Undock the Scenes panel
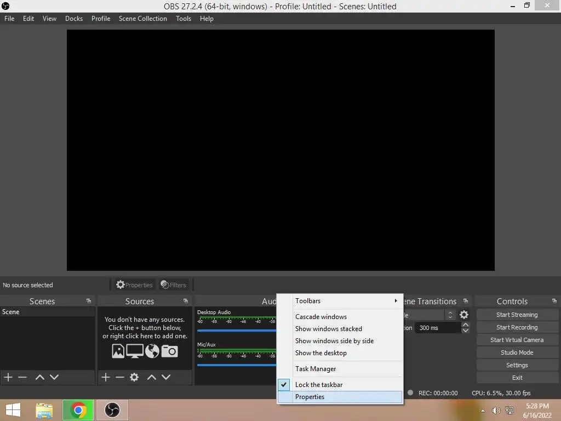The height and width of the screenshot is (421, 561). click(x=88, y=301)
